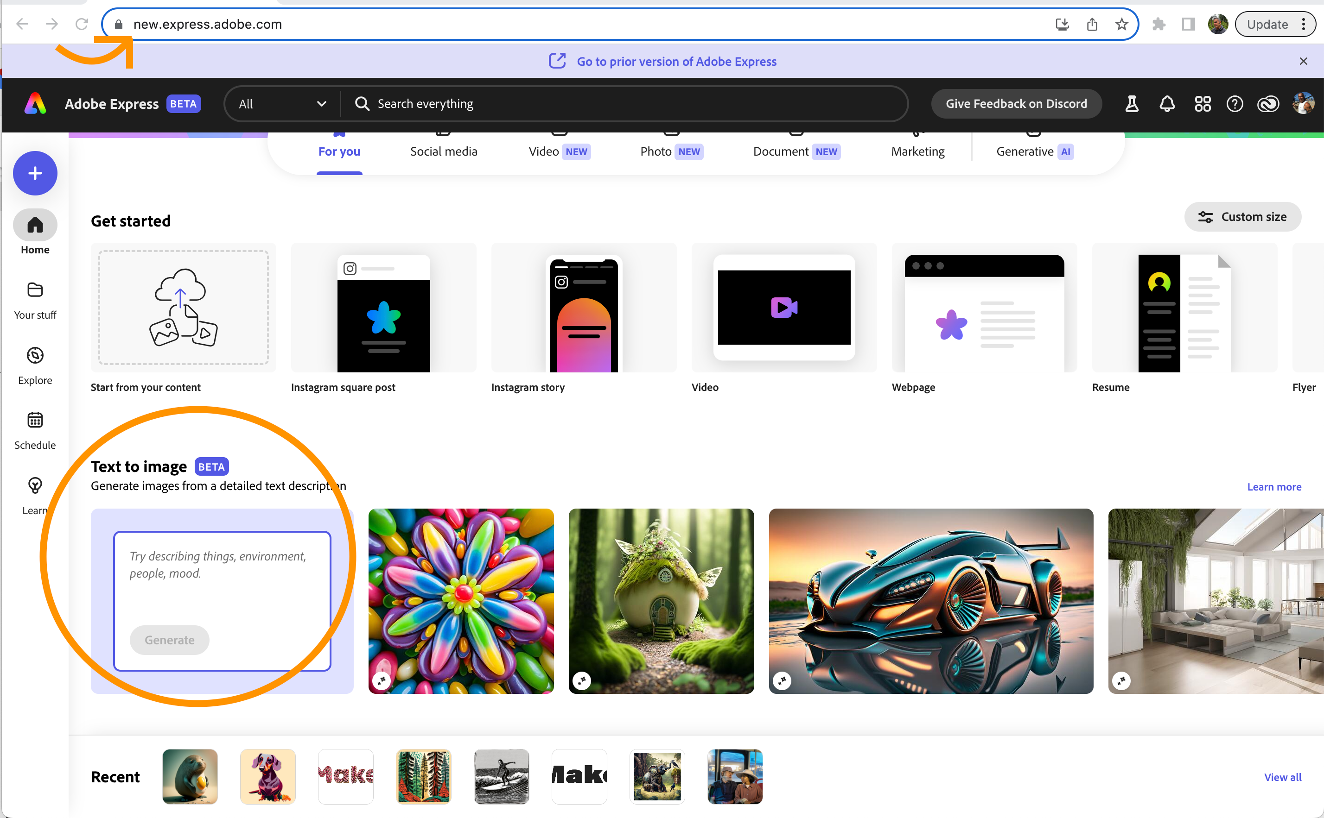Select the Instagram story template
Image resolution: width=1324 pixels, height=818 pixels.
coord(584,308)
